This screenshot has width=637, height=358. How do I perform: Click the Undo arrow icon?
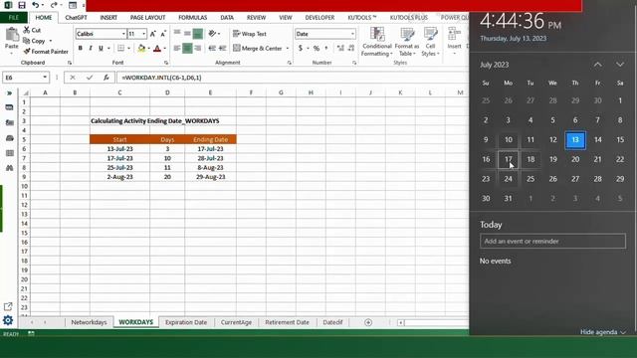pos(36,5)
